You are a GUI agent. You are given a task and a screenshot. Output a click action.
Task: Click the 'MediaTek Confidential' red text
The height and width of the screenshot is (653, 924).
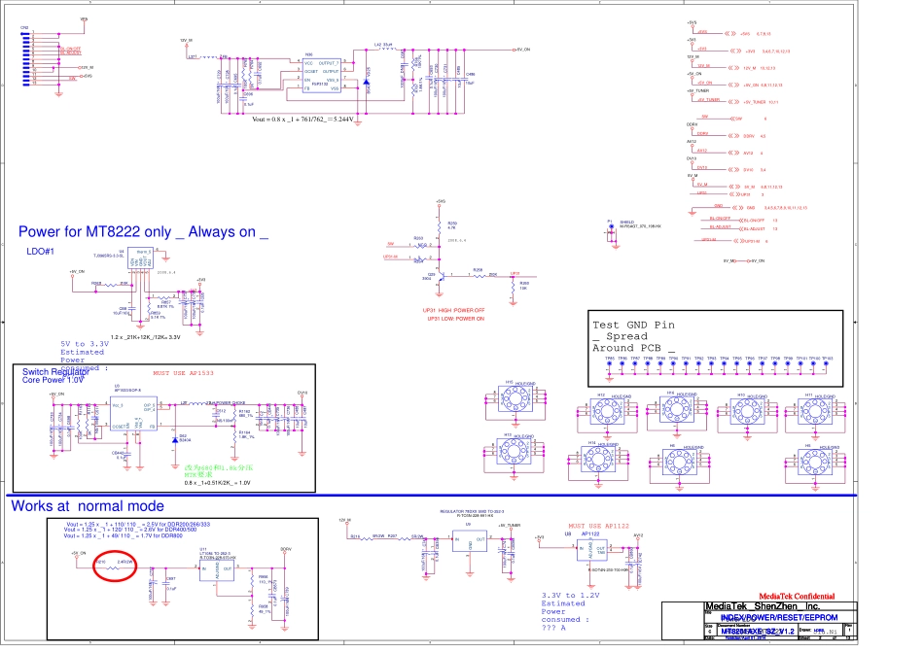tap(795, 596)
